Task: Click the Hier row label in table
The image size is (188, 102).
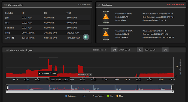Action: (x=7, y=23)
